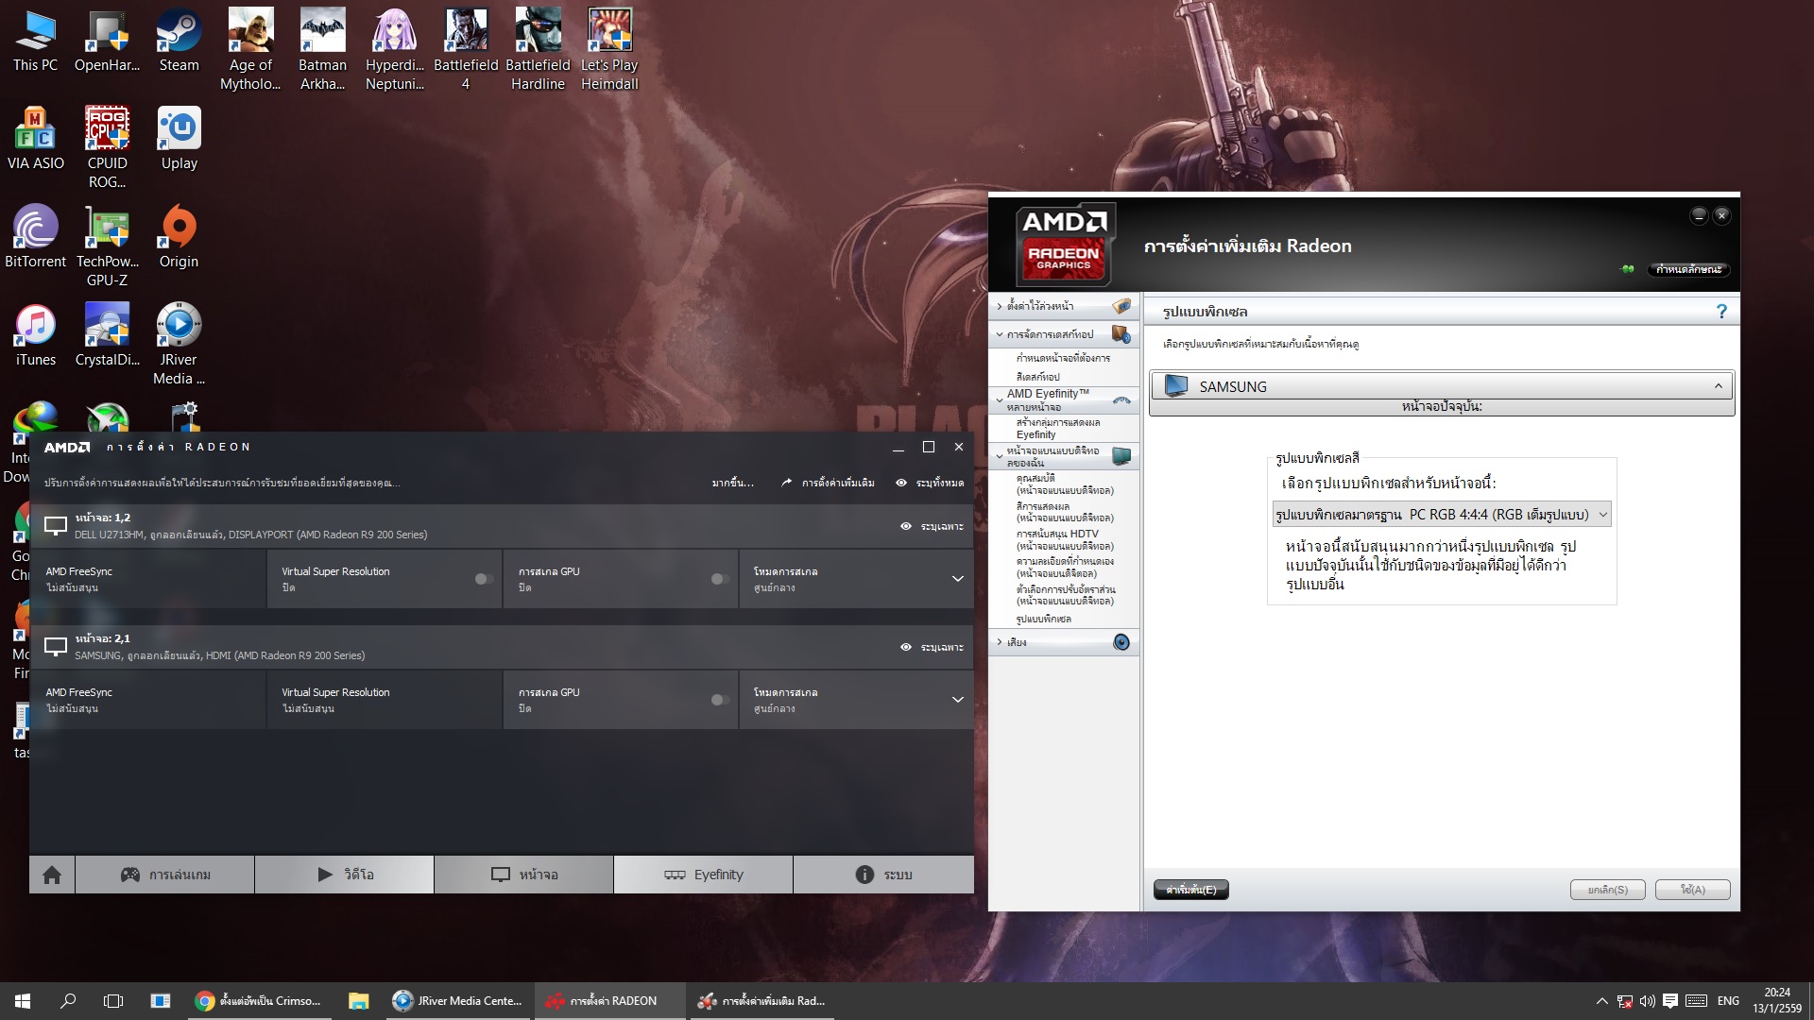Toggle GPU scaling for DELL U2713HM display
The height and width of the screenshot is (1020, 1814).
[x=720, y=579]
